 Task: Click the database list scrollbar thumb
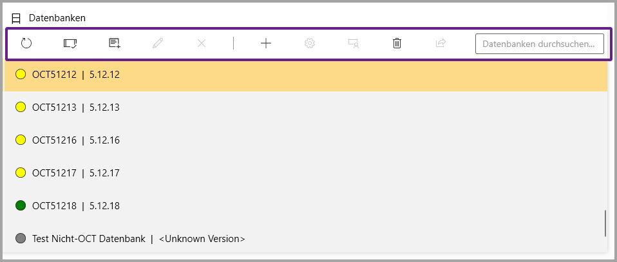(x=605, y=223)
